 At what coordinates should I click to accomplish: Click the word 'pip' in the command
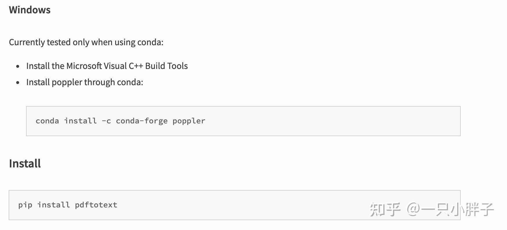(25, 205)
